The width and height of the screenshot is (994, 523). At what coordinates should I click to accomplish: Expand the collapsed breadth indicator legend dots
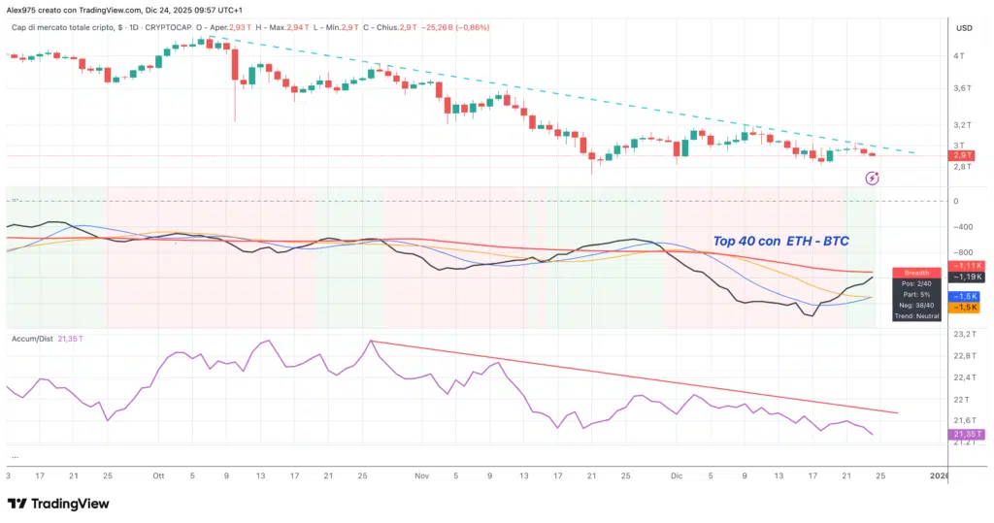[x=15, y=200]
